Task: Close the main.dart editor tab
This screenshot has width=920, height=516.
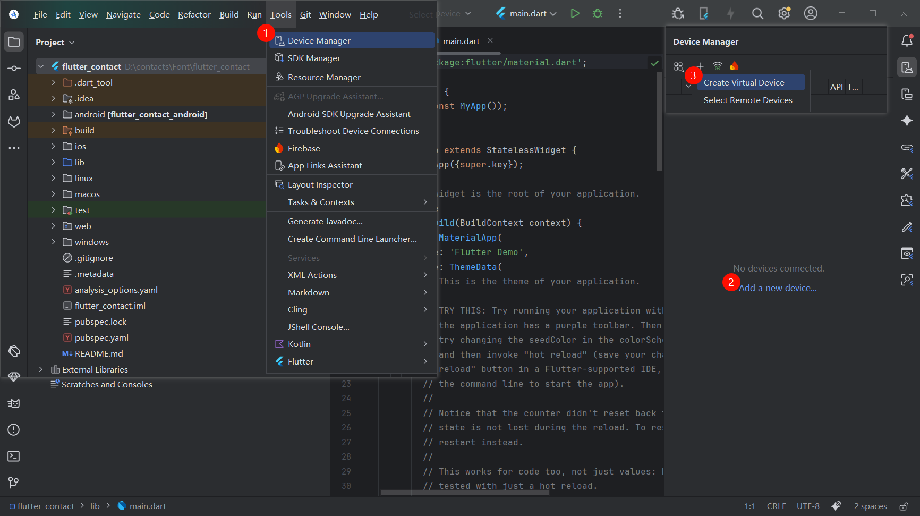Action: (490, 40)
